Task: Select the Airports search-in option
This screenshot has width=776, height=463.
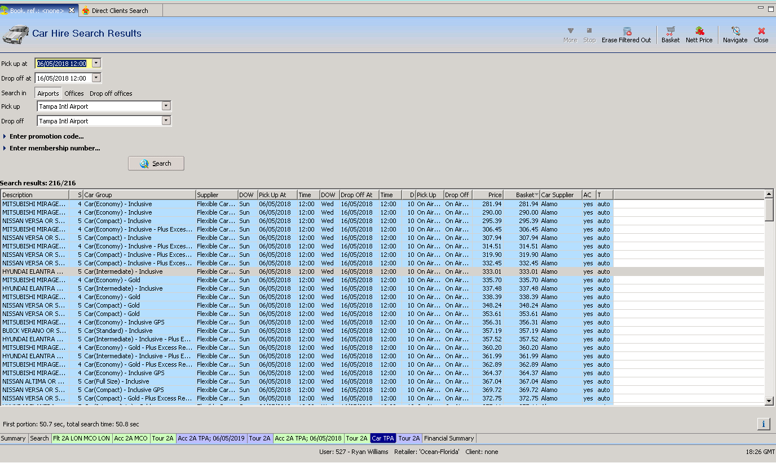Action: click(48, 94)
